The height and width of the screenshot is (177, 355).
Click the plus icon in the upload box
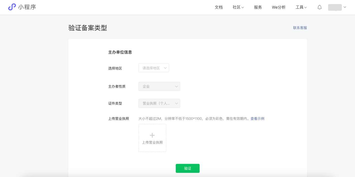coord(152,135)
